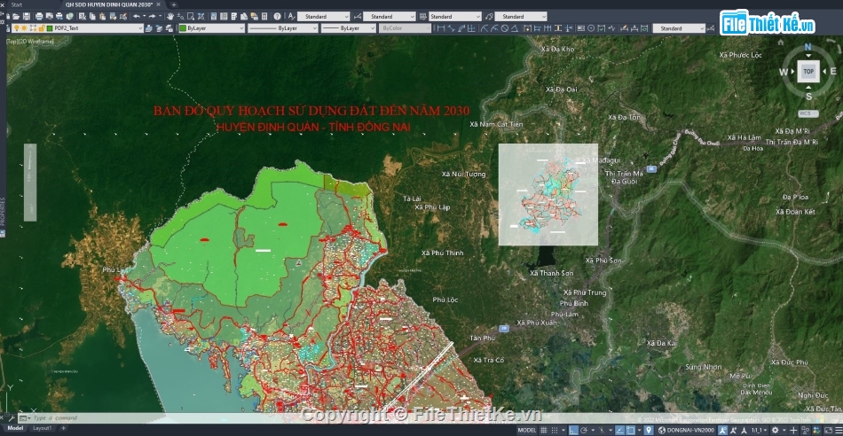
Task: Click the Table Style icon
Action: pyautogui.click(x=422, y=17)
